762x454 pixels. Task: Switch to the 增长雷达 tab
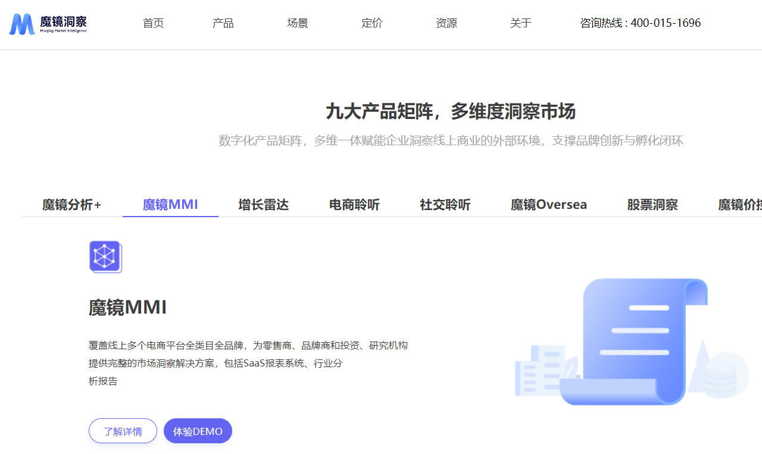[264, 205]
